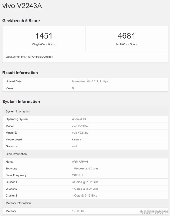Select the single-core score 1451

pos(44,36)
